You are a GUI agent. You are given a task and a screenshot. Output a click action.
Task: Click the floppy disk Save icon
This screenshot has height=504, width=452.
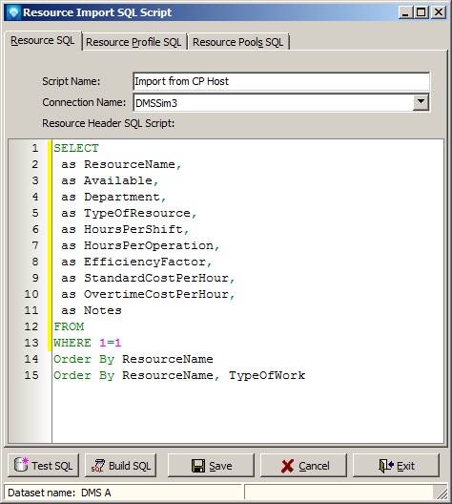point(198,466)
